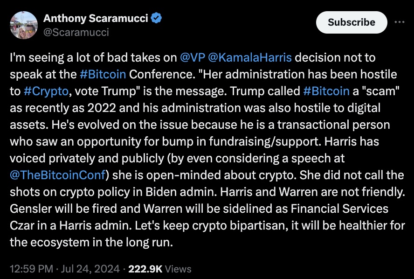Open the Anthony Scaramucci display name
The image size is (414, 279).
coord(96,19)
